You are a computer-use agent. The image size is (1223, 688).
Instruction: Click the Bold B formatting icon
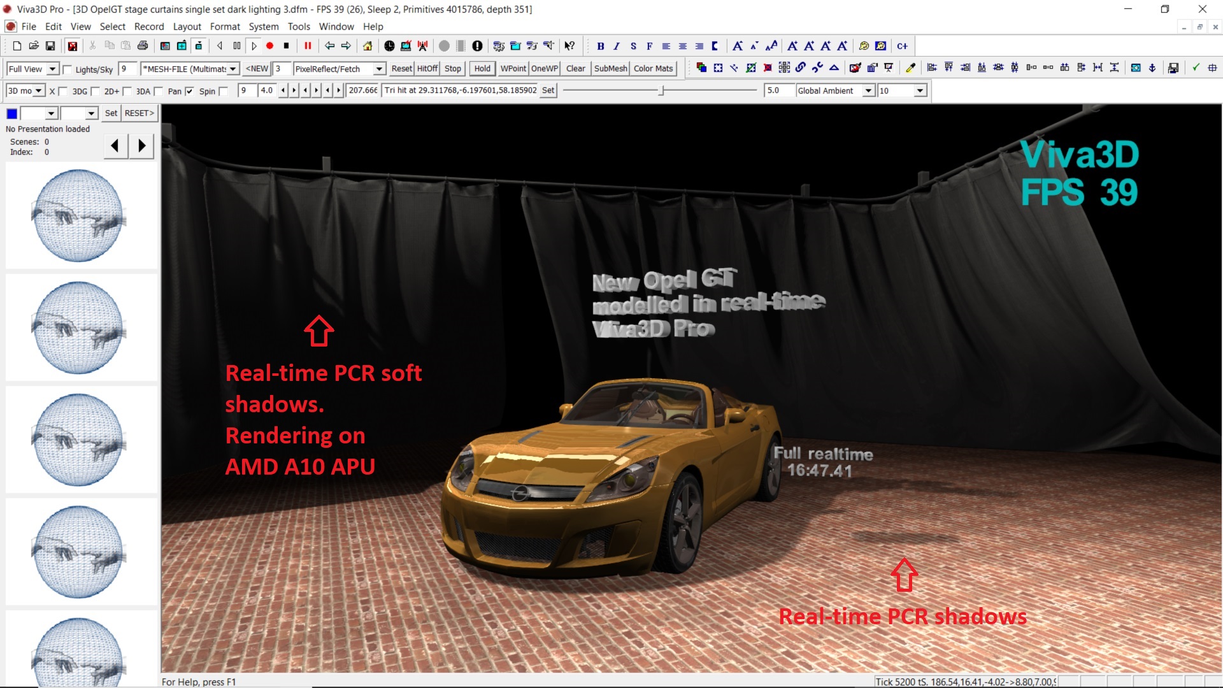(600, 46)
